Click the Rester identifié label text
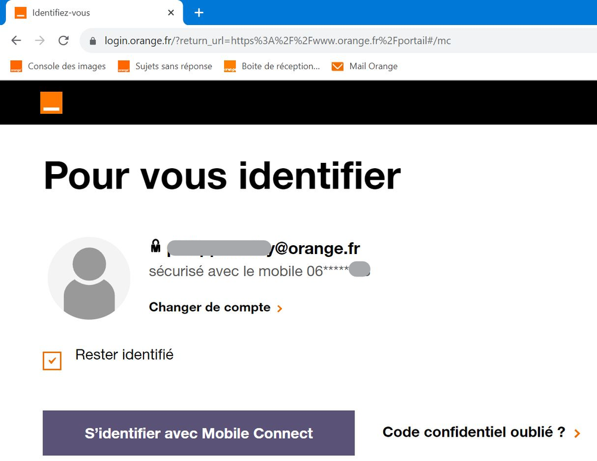Screen dimensions: 597x461 pos(124,354)
